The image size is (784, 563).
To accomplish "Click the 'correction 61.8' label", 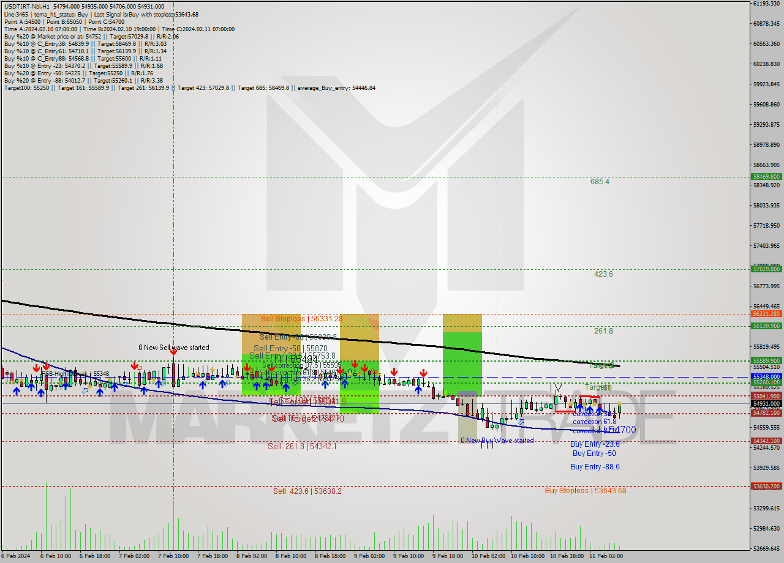I will pos(595,422).
